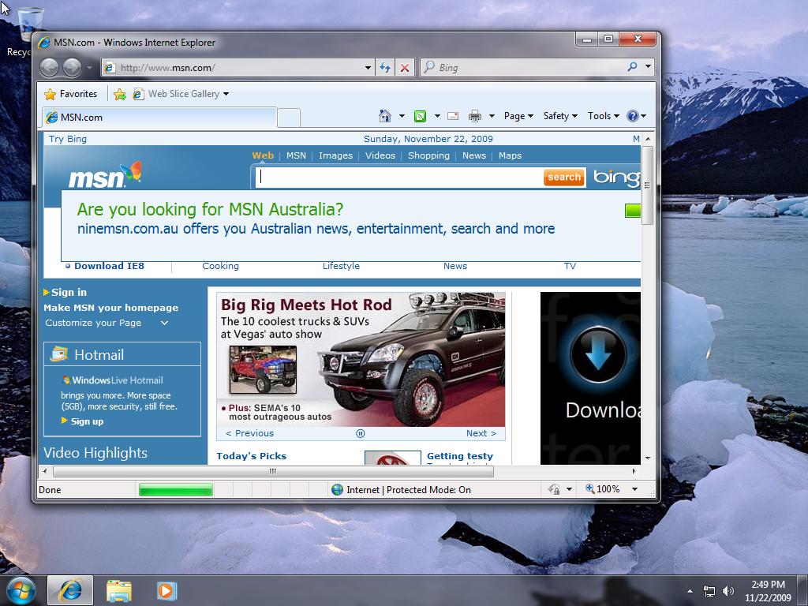
Task: Open the Safety menu
Action: point(559,116)
